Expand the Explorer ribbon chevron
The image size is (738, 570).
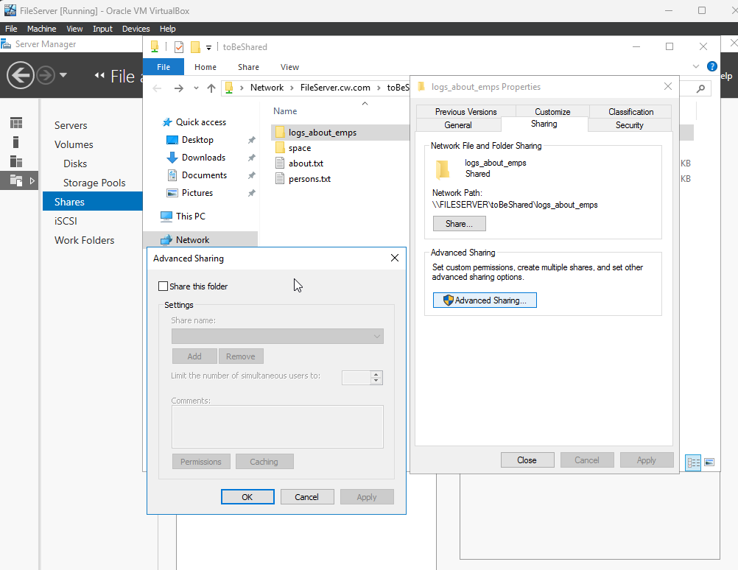click(696, 66)
